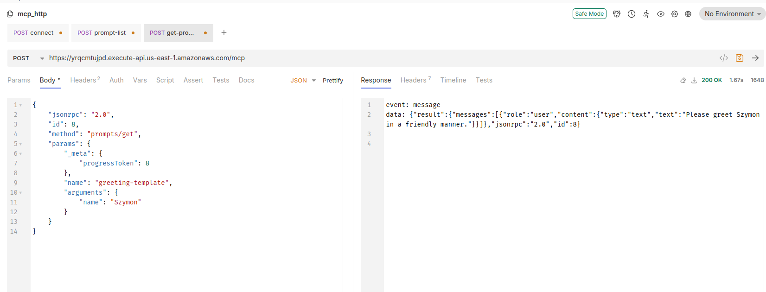
Task: Open the clock icon in the top toolbar
Action: click(632, 14)
